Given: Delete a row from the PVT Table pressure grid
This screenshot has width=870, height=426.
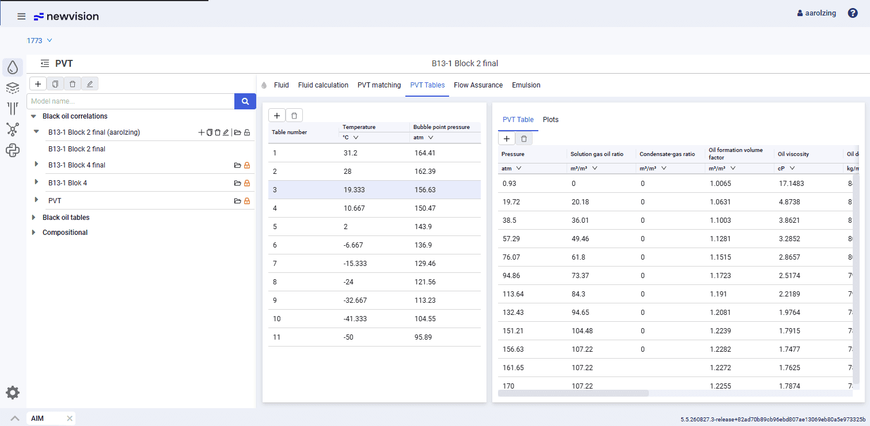Looking at the screenshot, I should (x=524, y=139).
